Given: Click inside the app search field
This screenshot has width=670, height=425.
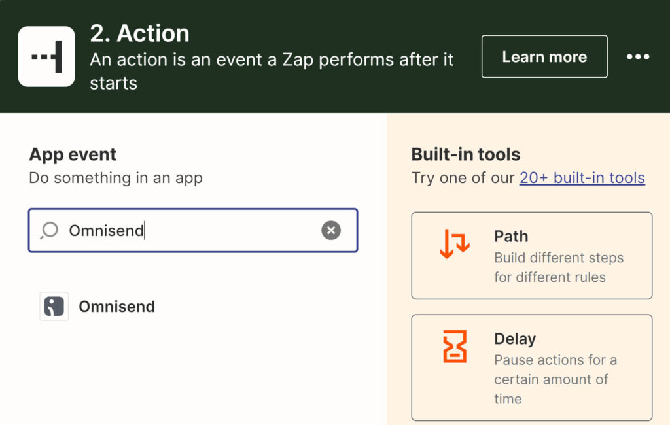Looking at the screenshot, I should 193,230.
